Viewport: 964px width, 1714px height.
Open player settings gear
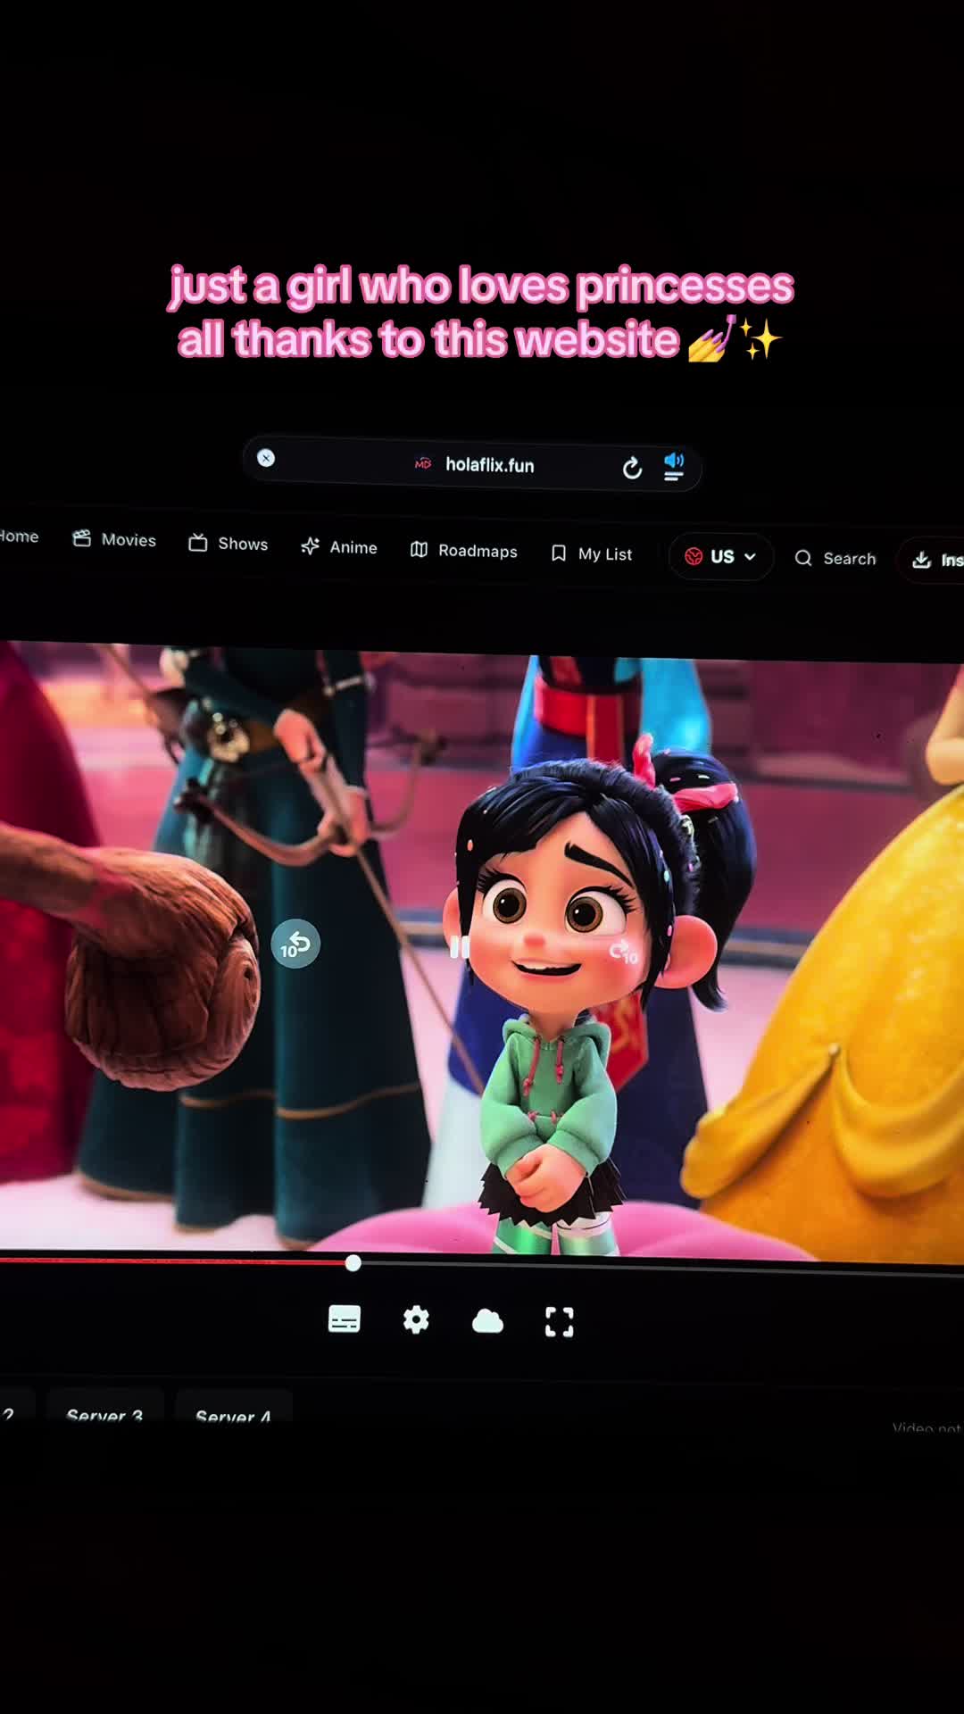click(416, 1320)
